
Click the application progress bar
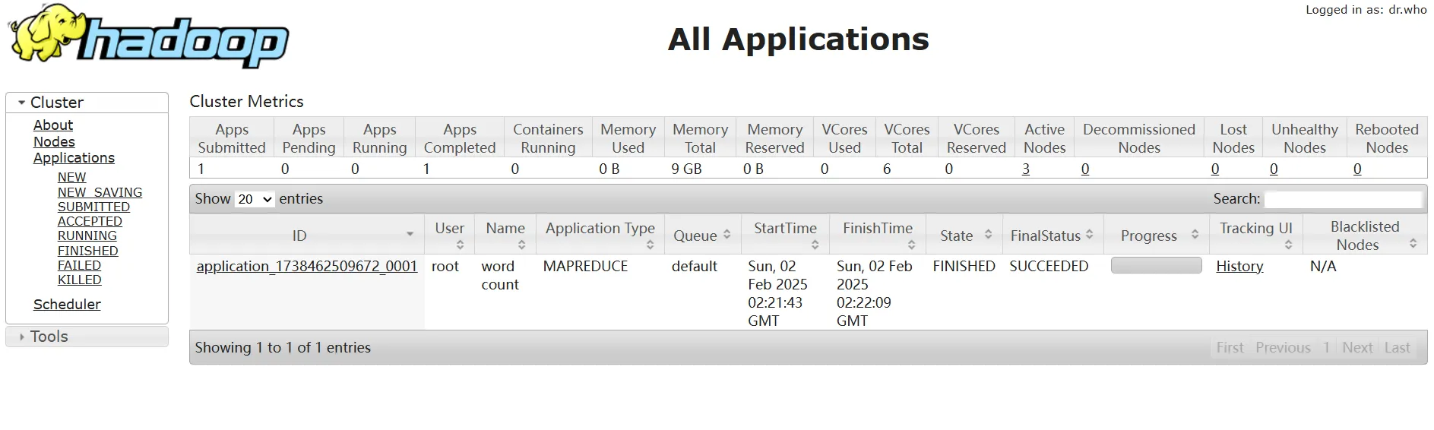tap(1156, 265)
